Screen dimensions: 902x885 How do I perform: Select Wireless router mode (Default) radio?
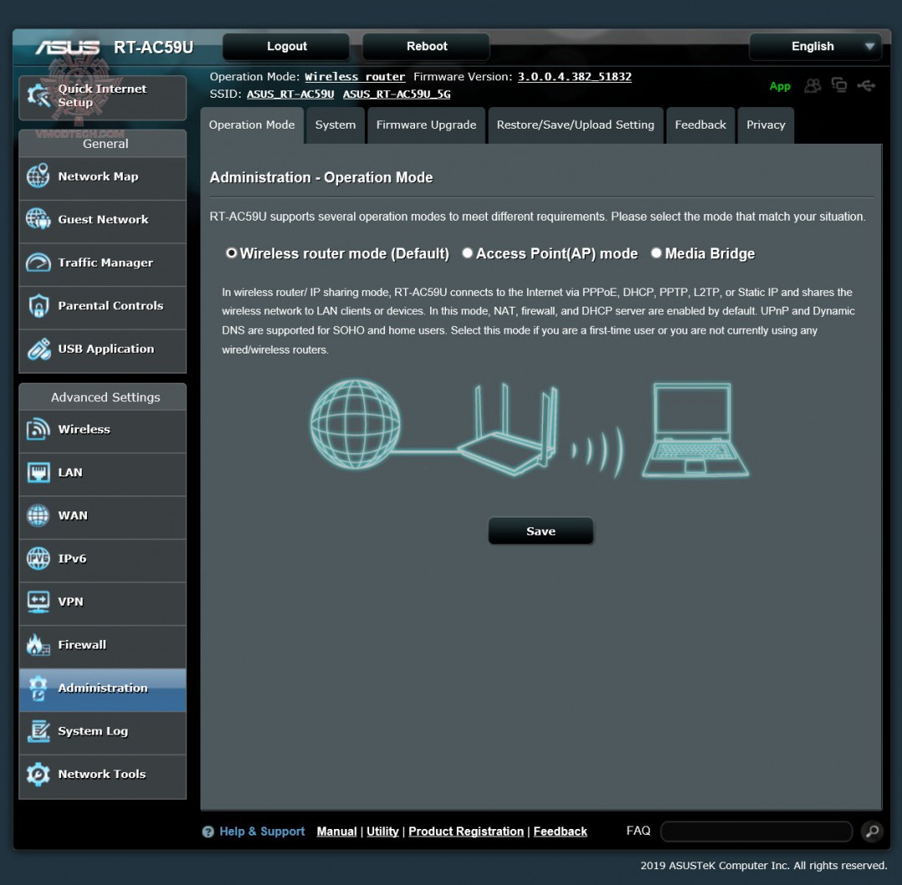[x=231, y=253]
